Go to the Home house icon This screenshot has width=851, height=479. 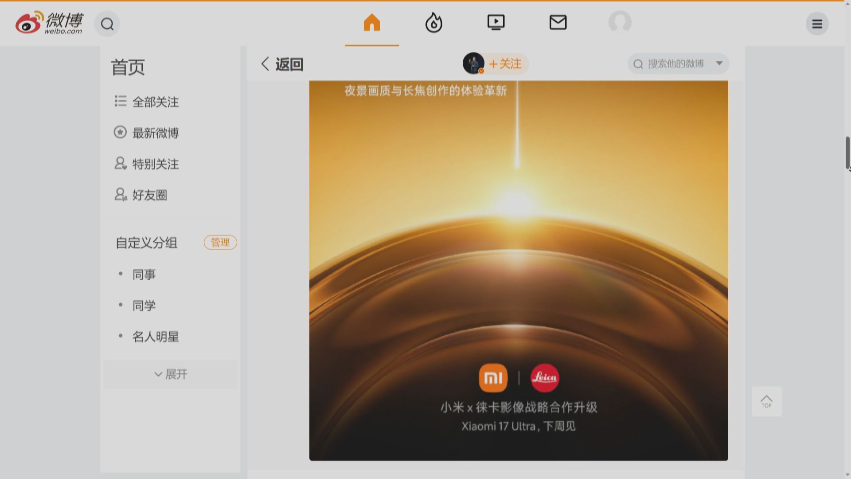tap(372, 23)
